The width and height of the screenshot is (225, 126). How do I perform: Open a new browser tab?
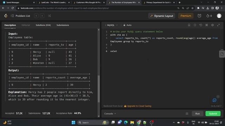(179, 2)
